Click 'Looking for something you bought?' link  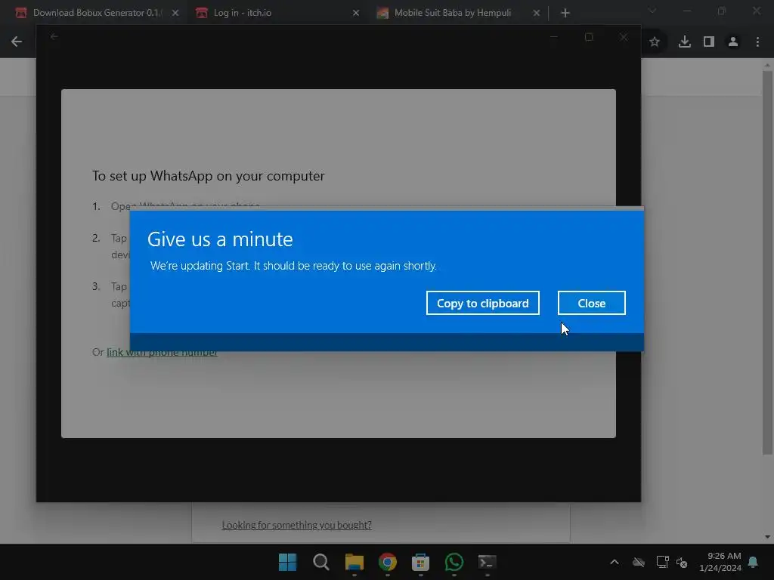296,525
